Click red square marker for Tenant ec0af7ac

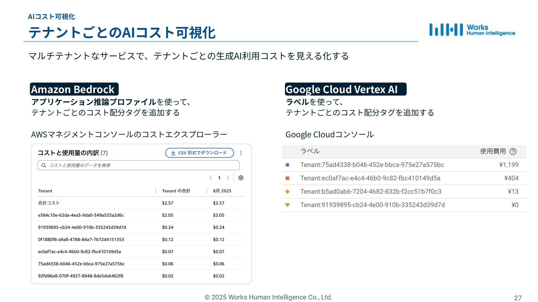tap(287, 178)
